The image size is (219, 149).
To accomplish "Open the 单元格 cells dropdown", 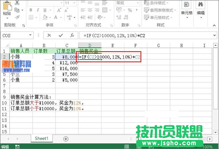I will (187, 10).
